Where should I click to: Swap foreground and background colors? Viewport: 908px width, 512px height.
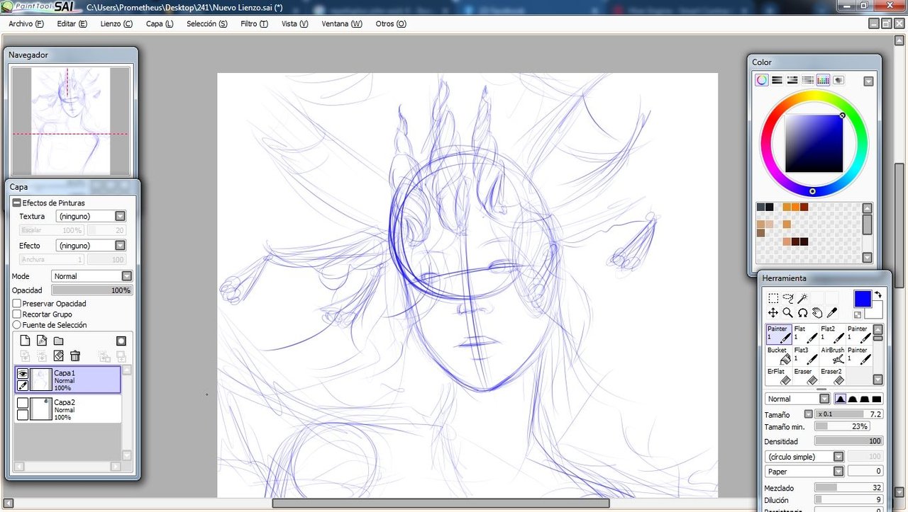877,295
